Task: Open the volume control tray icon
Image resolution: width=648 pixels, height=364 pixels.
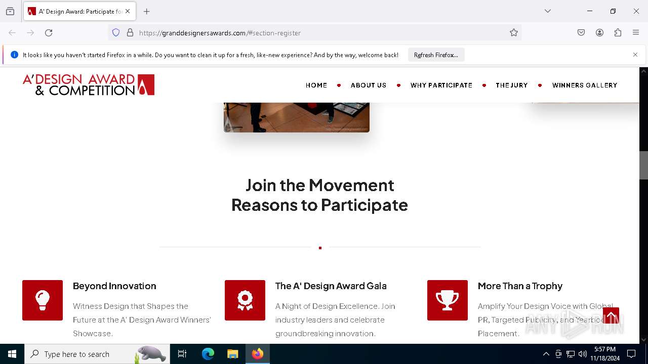Action: tap(583, 354)
